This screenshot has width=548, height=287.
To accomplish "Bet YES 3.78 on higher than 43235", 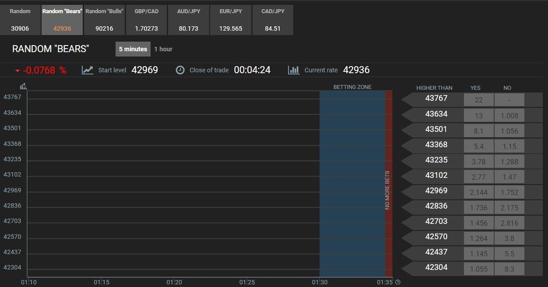I will tap(478, 162).
